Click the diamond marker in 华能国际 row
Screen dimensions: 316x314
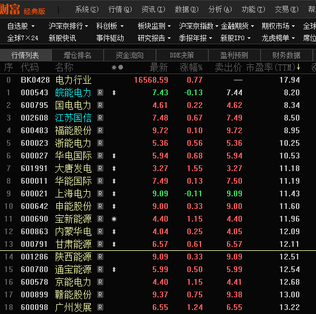(x=114, y=181)
